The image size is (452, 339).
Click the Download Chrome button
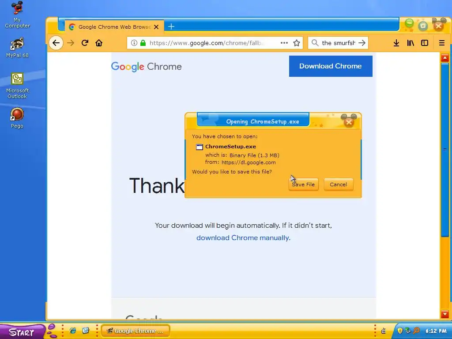[x=331, y=66]
